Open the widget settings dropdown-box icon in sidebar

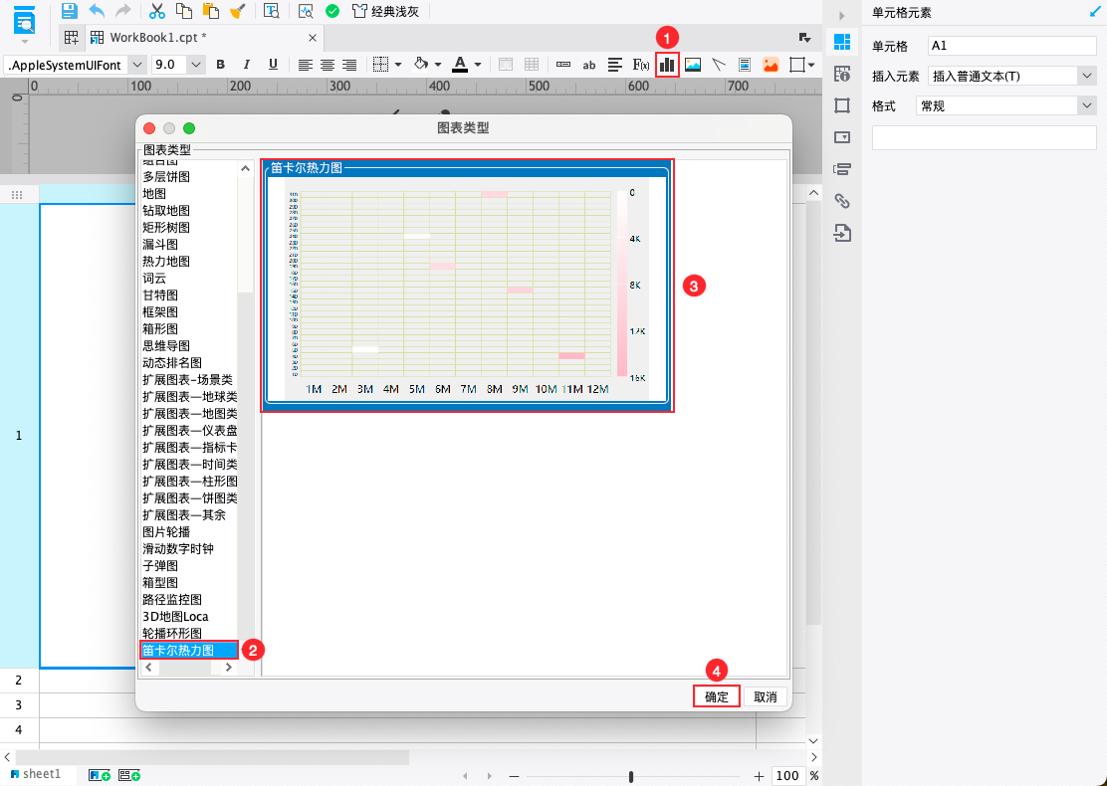841,137
